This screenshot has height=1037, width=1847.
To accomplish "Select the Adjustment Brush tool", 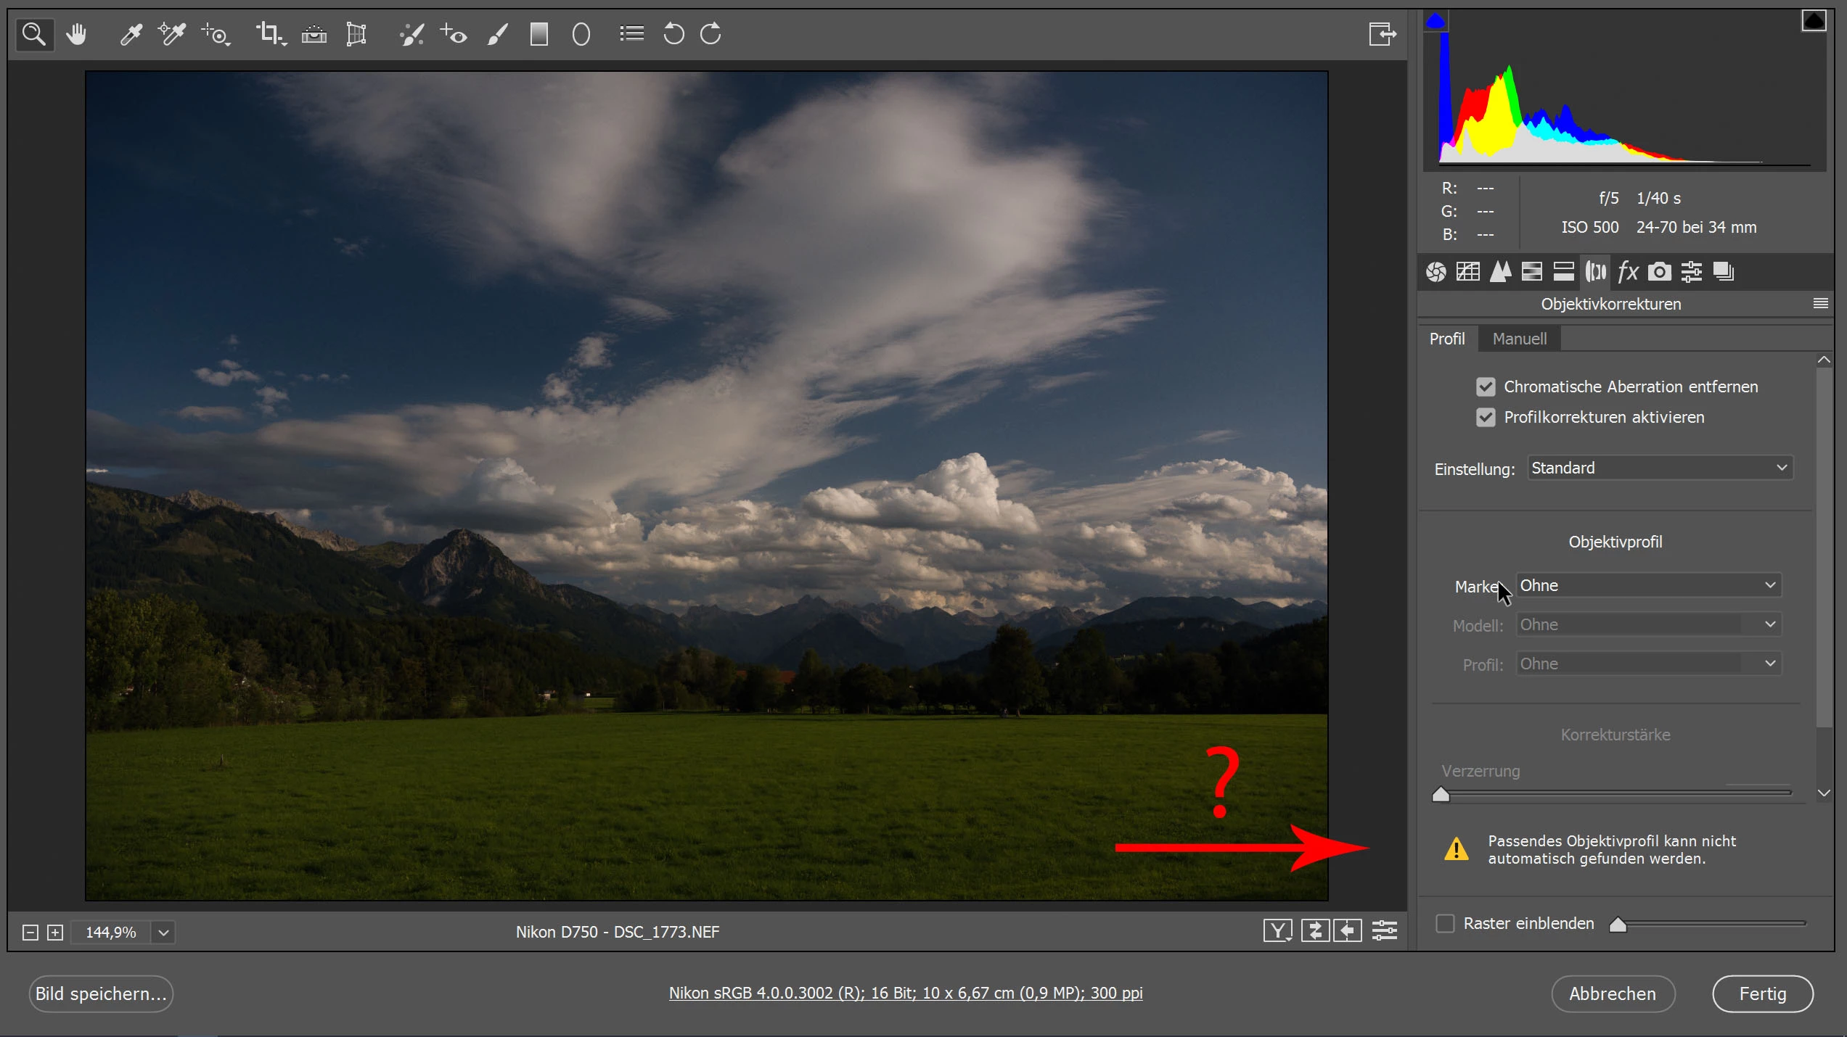I will point(497,34).
